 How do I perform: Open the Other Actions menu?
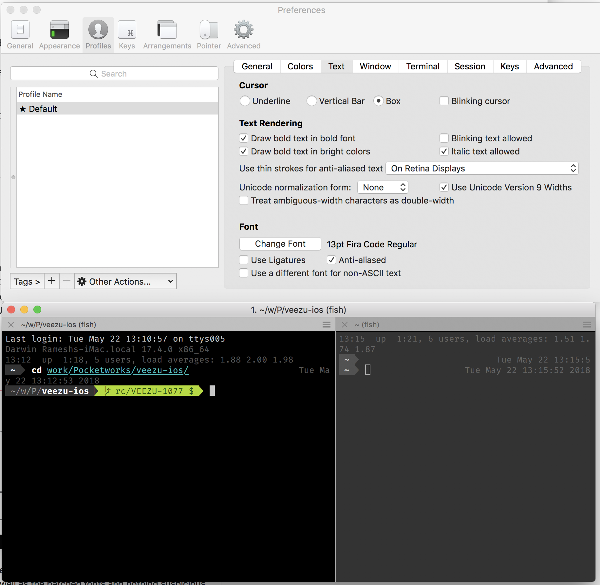125,281
